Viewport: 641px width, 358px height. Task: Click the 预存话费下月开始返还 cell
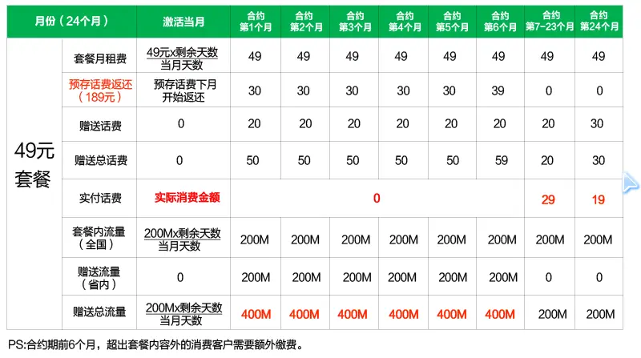[183, 91]
